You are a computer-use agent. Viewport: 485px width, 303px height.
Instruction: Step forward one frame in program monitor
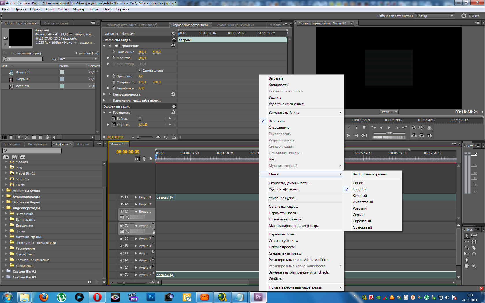tap(397, 128)
